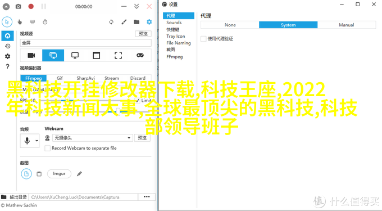Select the region capture source icon
Image resolution: width=382 pixels, height=211 pixels.
pos(118,55)
